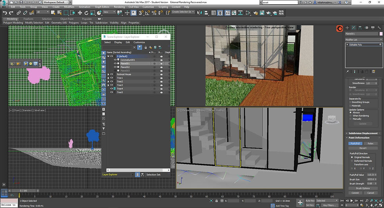Choose Rectangular Selection Region tool
The image size is (384, 208).
coord(66,13)
